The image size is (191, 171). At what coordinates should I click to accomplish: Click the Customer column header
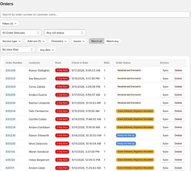tap(34, 63)
